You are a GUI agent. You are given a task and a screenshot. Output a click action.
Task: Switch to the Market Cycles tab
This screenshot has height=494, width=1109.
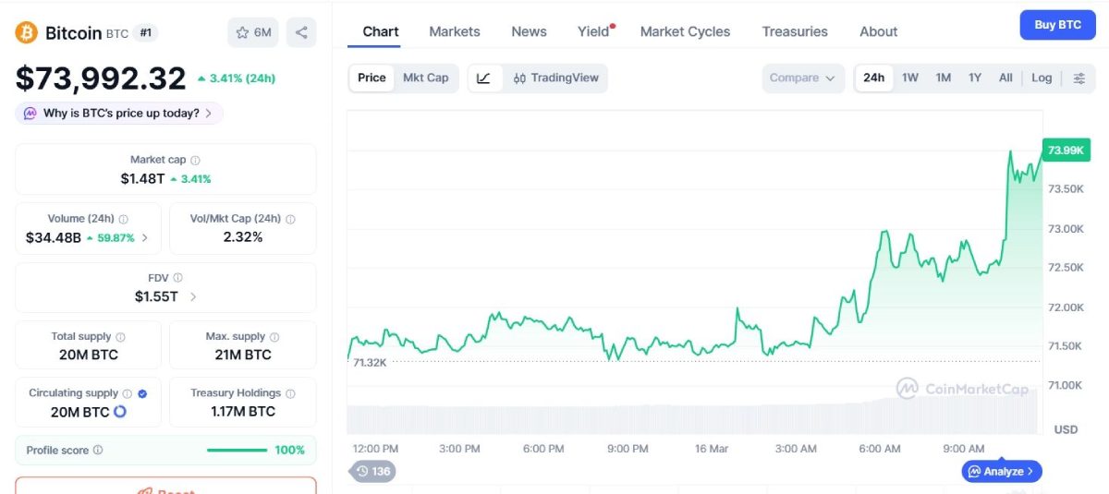pyautogui.click(x=685, y=31)
